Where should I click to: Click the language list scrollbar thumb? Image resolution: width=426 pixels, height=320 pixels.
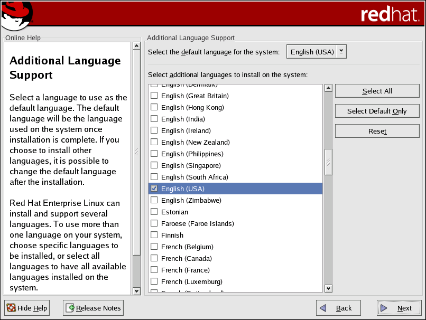point(328,161)
